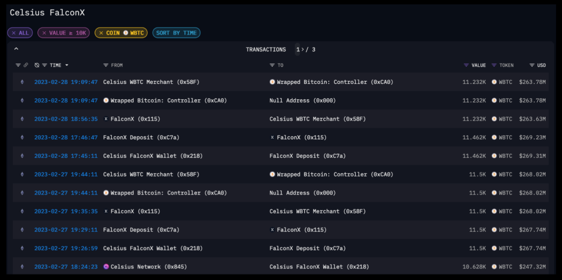Click Ethereum icon in the 2023-02-27 18:24:23 row
562x280 pixels.
(x=22, y=267)
